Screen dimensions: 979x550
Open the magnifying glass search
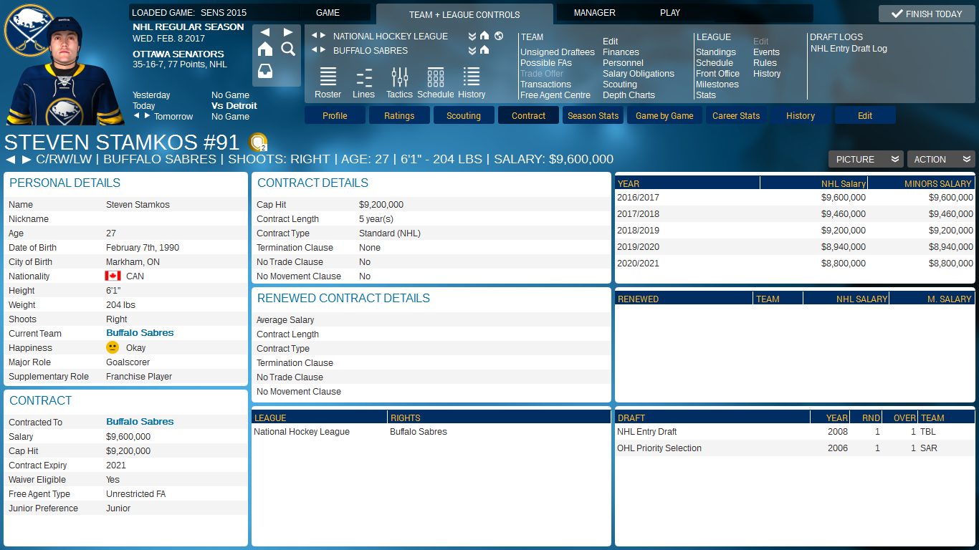pos(288,49)
